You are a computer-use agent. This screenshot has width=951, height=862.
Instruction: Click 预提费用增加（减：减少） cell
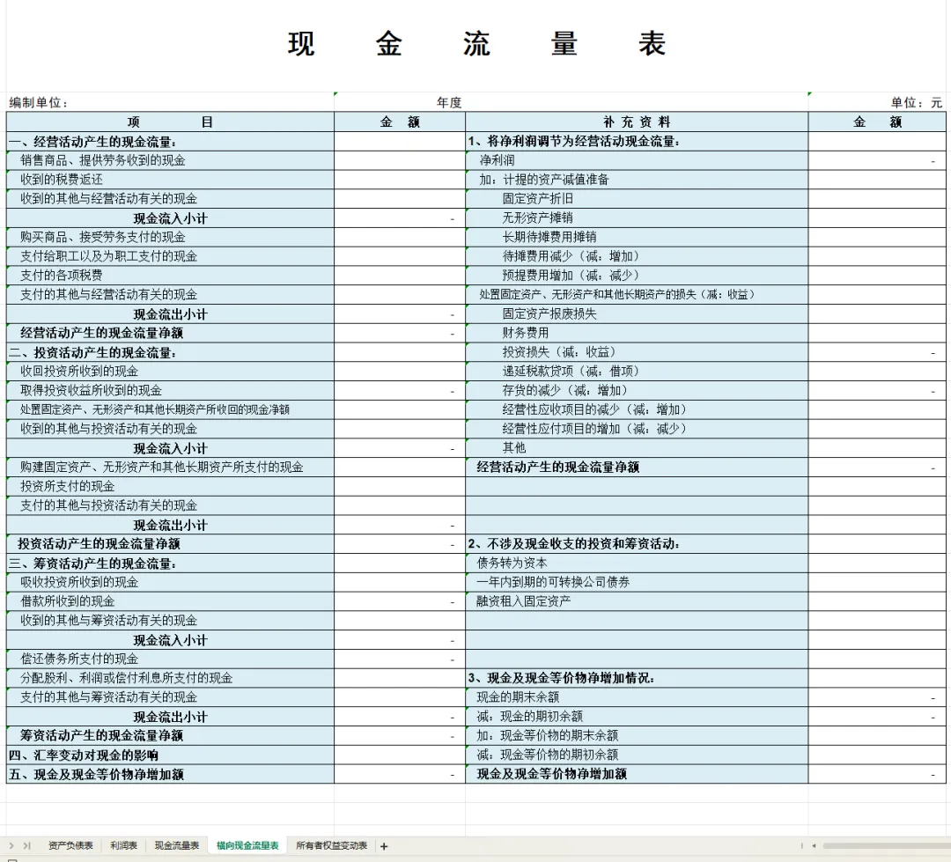pos(637,276)
